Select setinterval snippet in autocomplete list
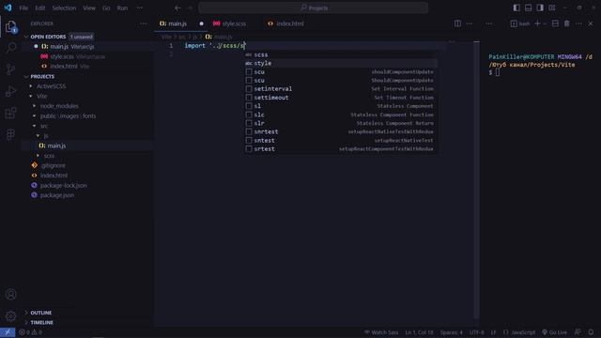Screen dimensions: 601x338 (x=340, y=89)
